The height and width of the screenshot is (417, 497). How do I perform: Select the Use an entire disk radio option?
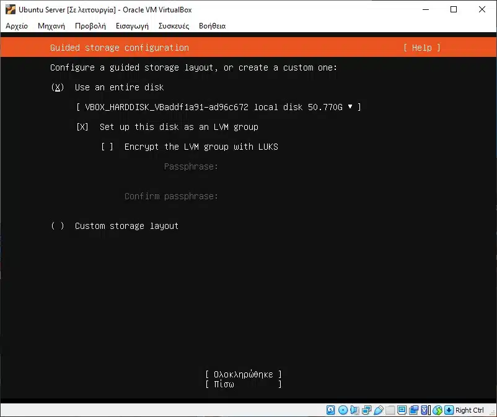[58, 87]
